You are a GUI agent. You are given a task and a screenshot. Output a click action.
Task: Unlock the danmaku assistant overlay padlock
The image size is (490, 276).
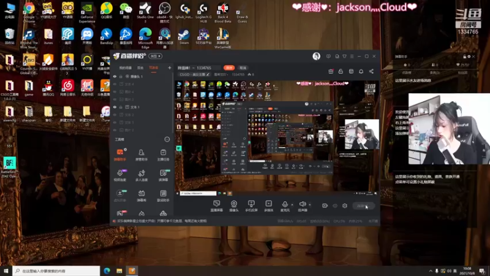[464, 56]
